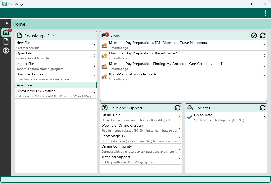271x183 pixels.
Task: Click chevron on Online Help row
Action: [179, 117]
